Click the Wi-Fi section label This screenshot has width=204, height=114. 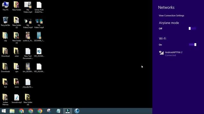[x=163, y=39]
